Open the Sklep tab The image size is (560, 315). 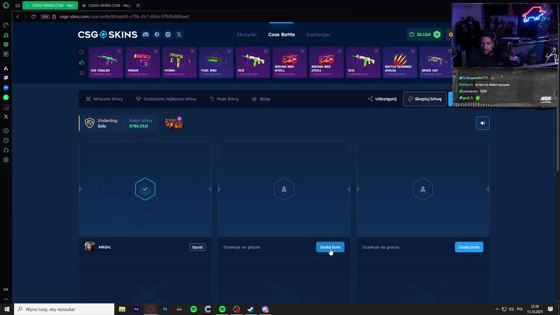261,99
